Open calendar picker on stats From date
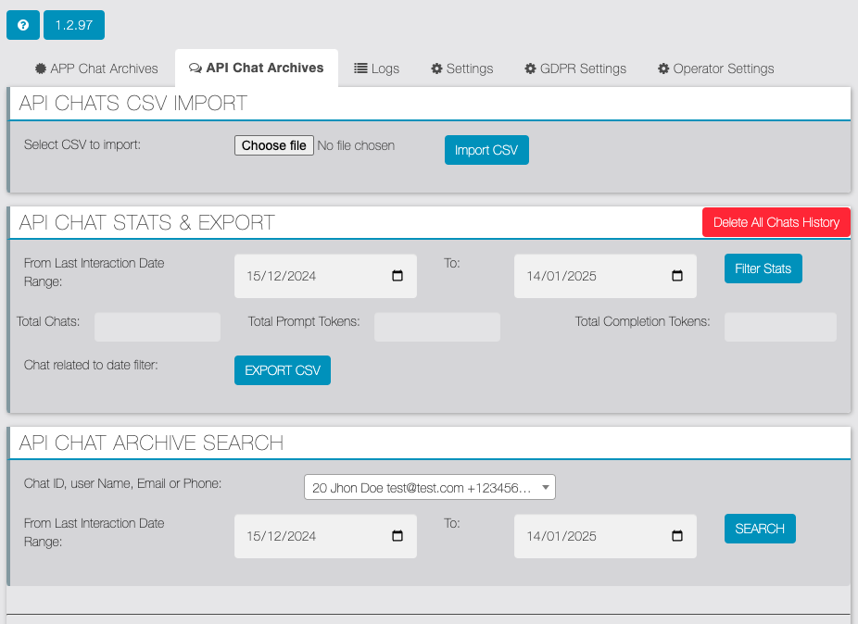This screenshot has height=624, width=858. 397,276
